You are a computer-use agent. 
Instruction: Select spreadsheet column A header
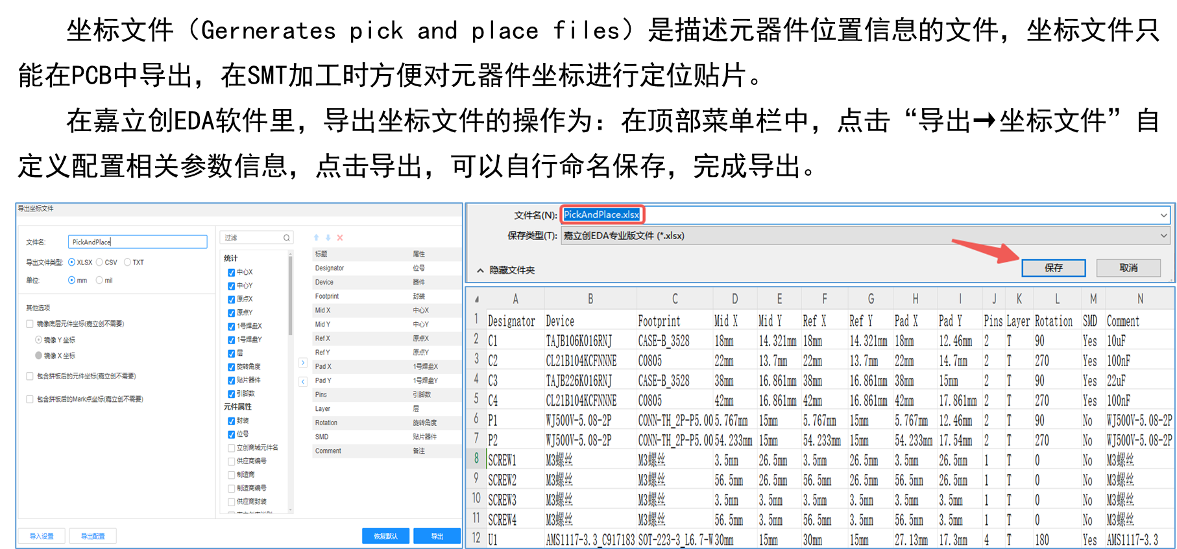[x=515, y=299]
